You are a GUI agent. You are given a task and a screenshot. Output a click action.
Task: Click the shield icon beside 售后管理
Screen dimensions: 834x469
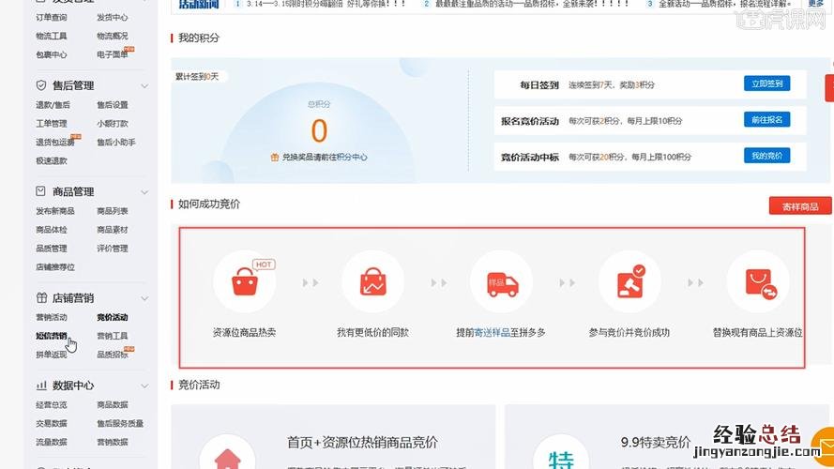[41, 85]
